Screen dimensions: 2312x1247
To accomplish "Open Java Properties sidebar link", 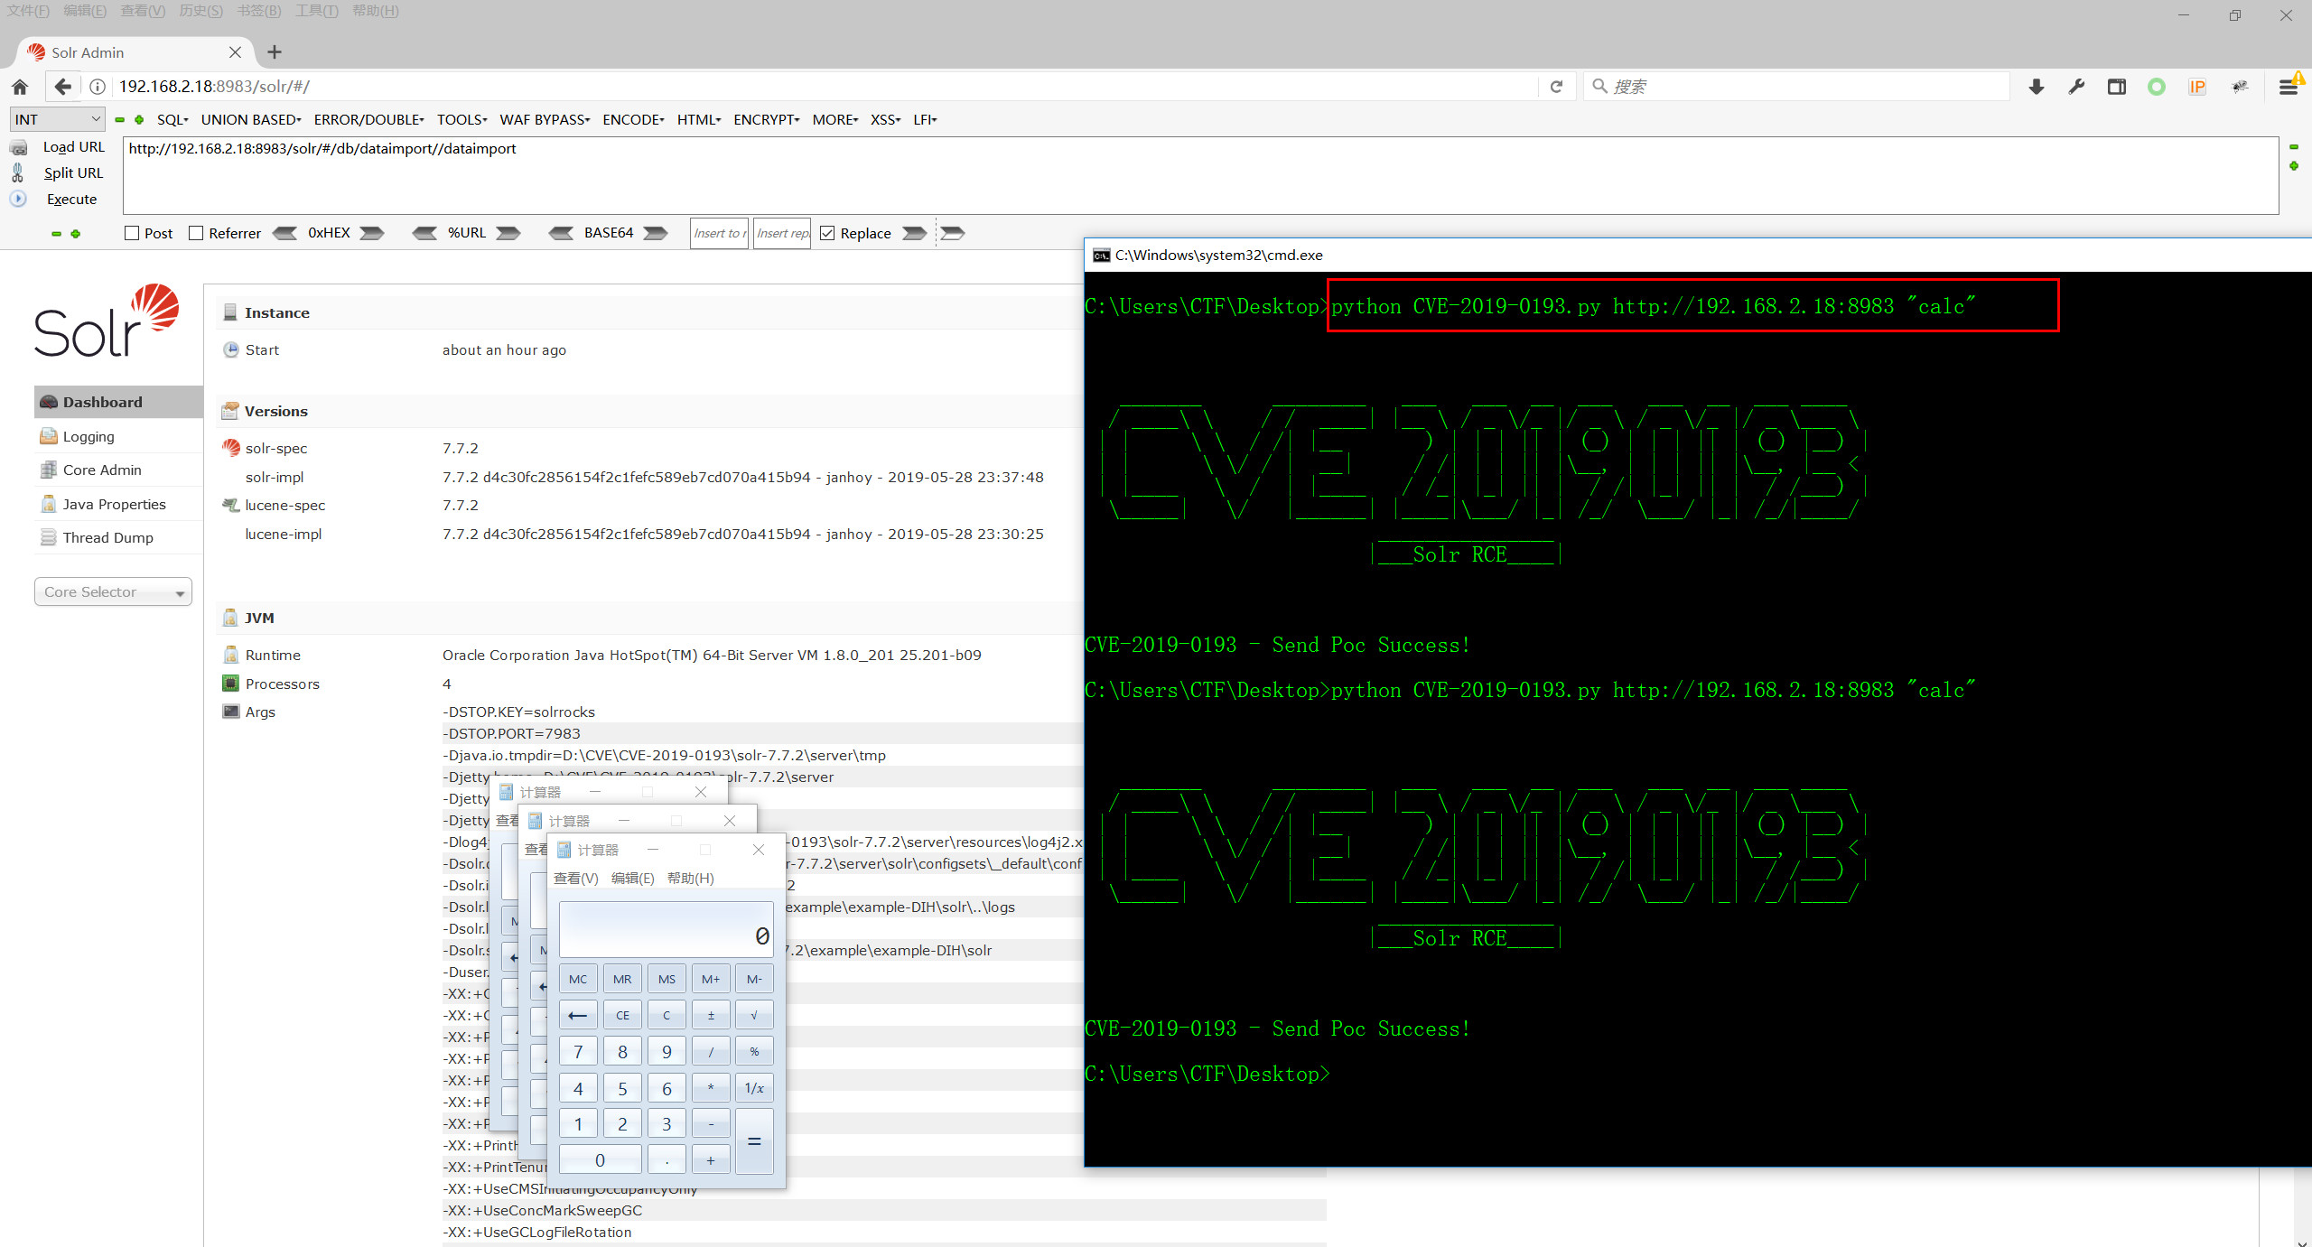I will pos(114,504).
